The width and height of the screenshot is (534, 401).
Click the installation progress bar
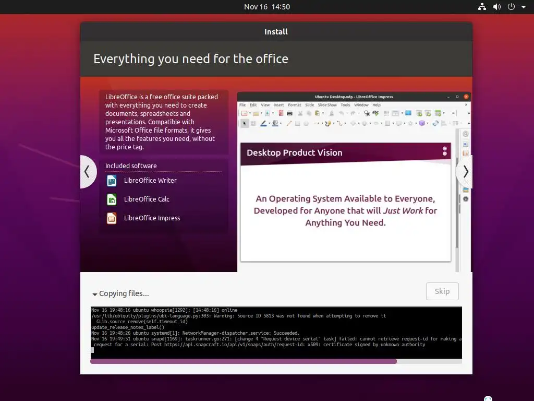click(276, 361)
